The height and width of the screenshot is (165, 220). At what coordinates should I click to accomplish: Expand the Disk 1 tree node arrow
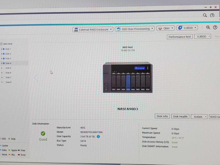point(2,49)
